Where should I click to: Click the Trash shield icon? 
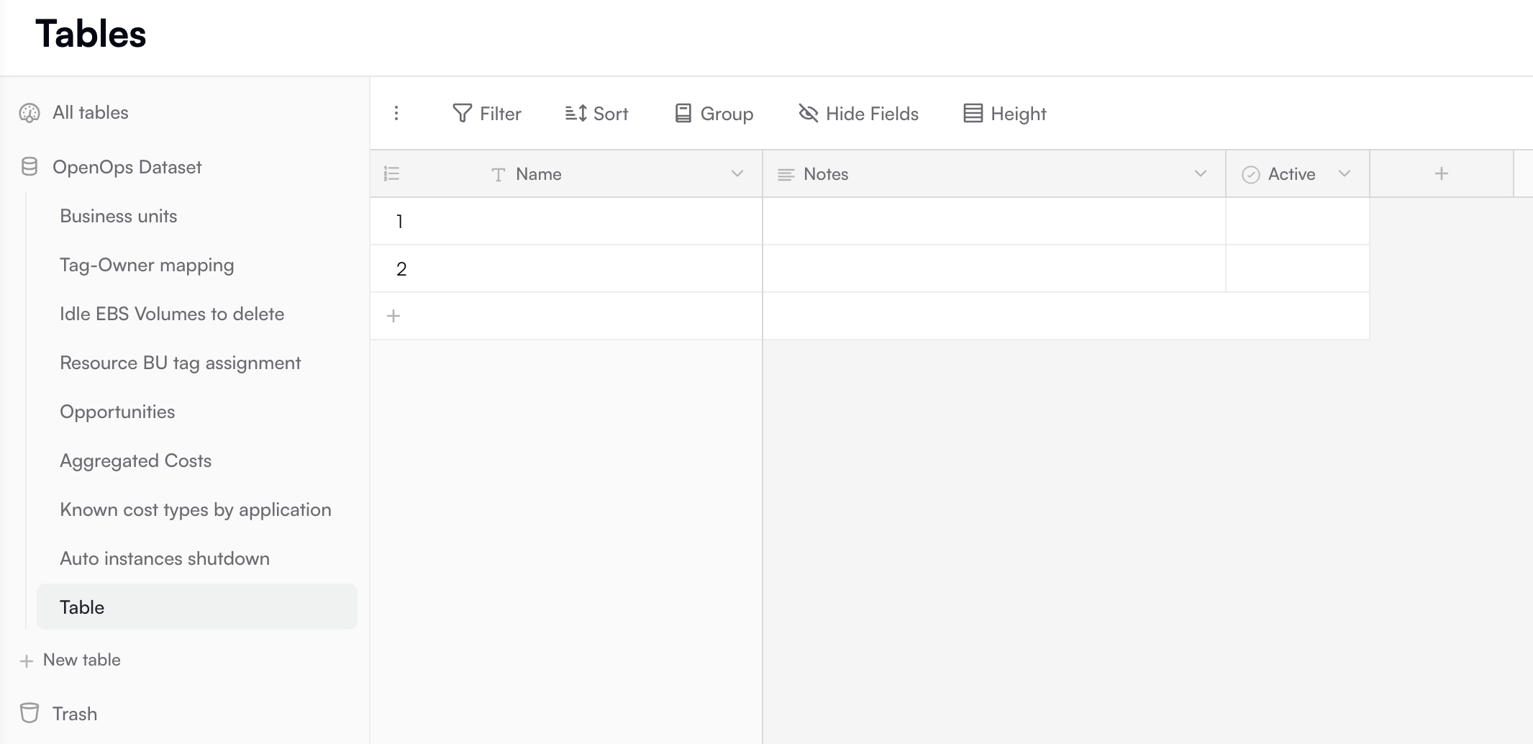click(29, 713)
